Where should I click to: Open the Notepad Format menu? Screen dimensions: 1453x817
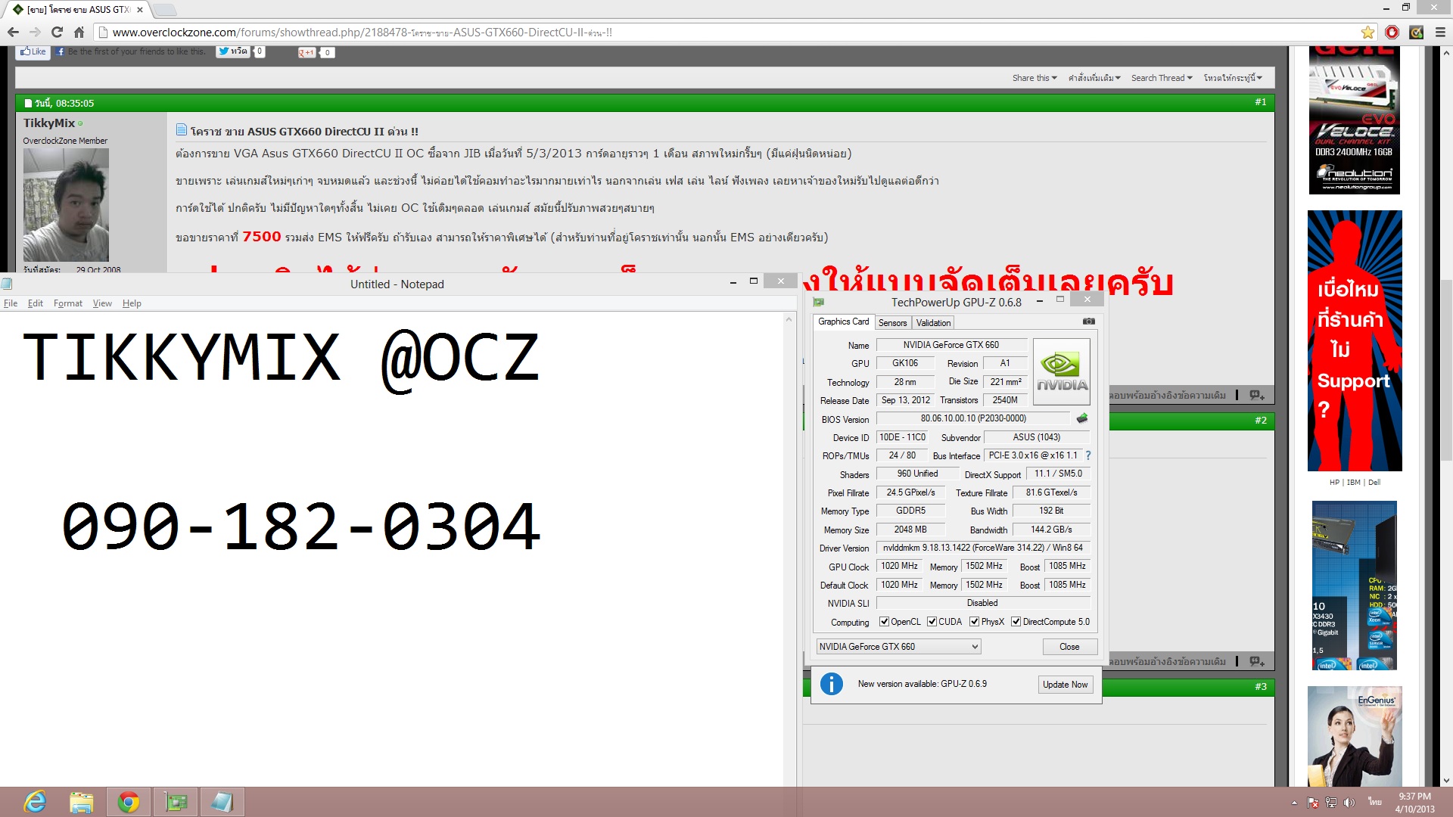click(67, 303)
